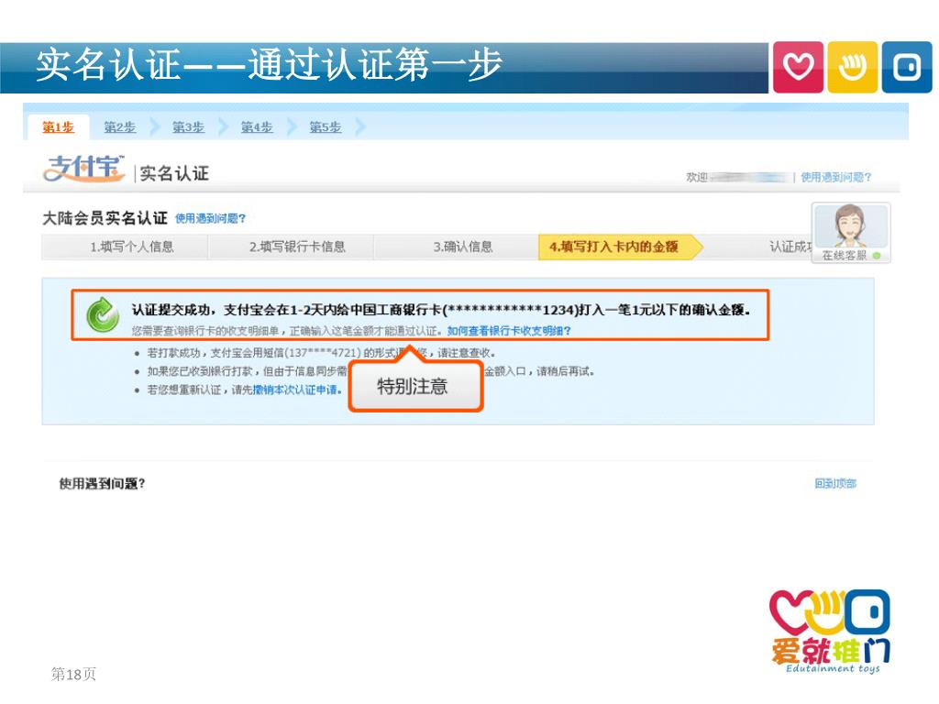Select step 1.填写个人信息
The image size is (939, 704).
pyautogui.click(x=125, y=247)
